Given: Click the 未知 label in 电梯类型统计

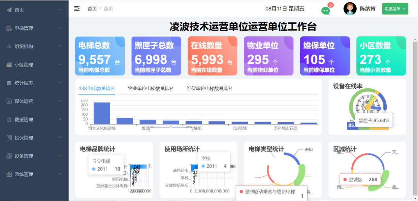Looking at the screenshot, I should coord(308,149).
